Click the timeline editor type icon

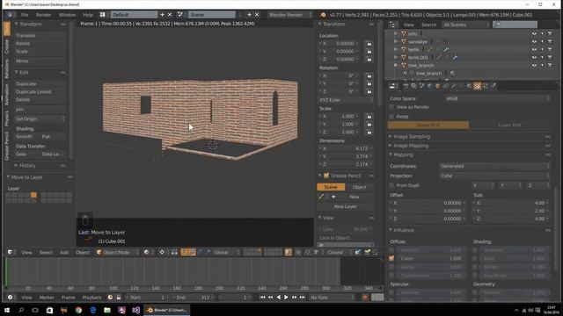[10, 298]
